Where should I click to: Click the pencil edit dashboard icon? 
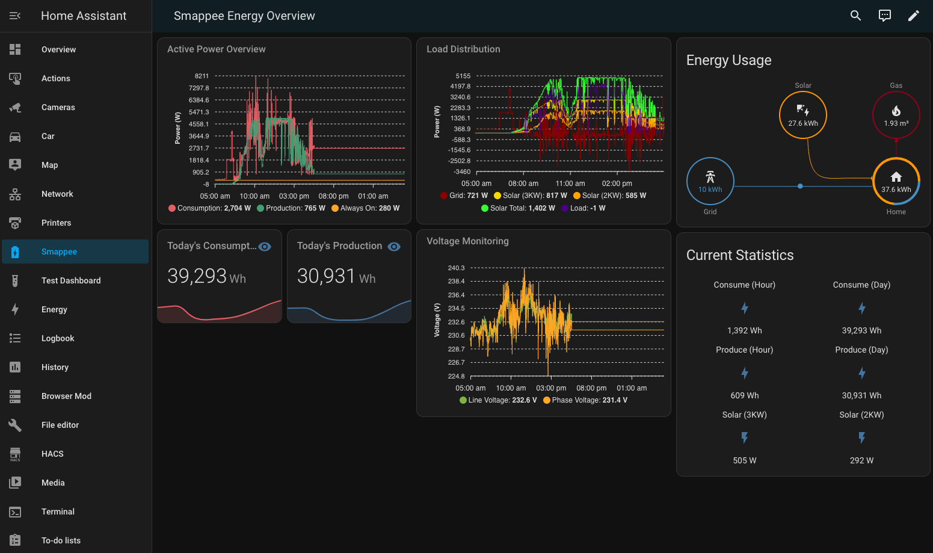[x=913, y=16]
